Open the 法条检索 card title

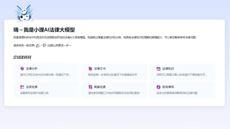coord(31,87)
